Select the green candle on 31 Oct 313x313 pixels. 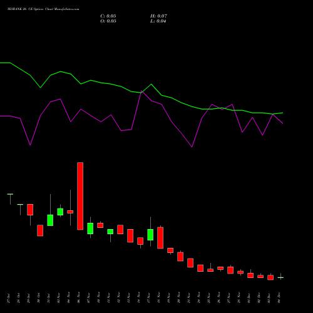50,220
